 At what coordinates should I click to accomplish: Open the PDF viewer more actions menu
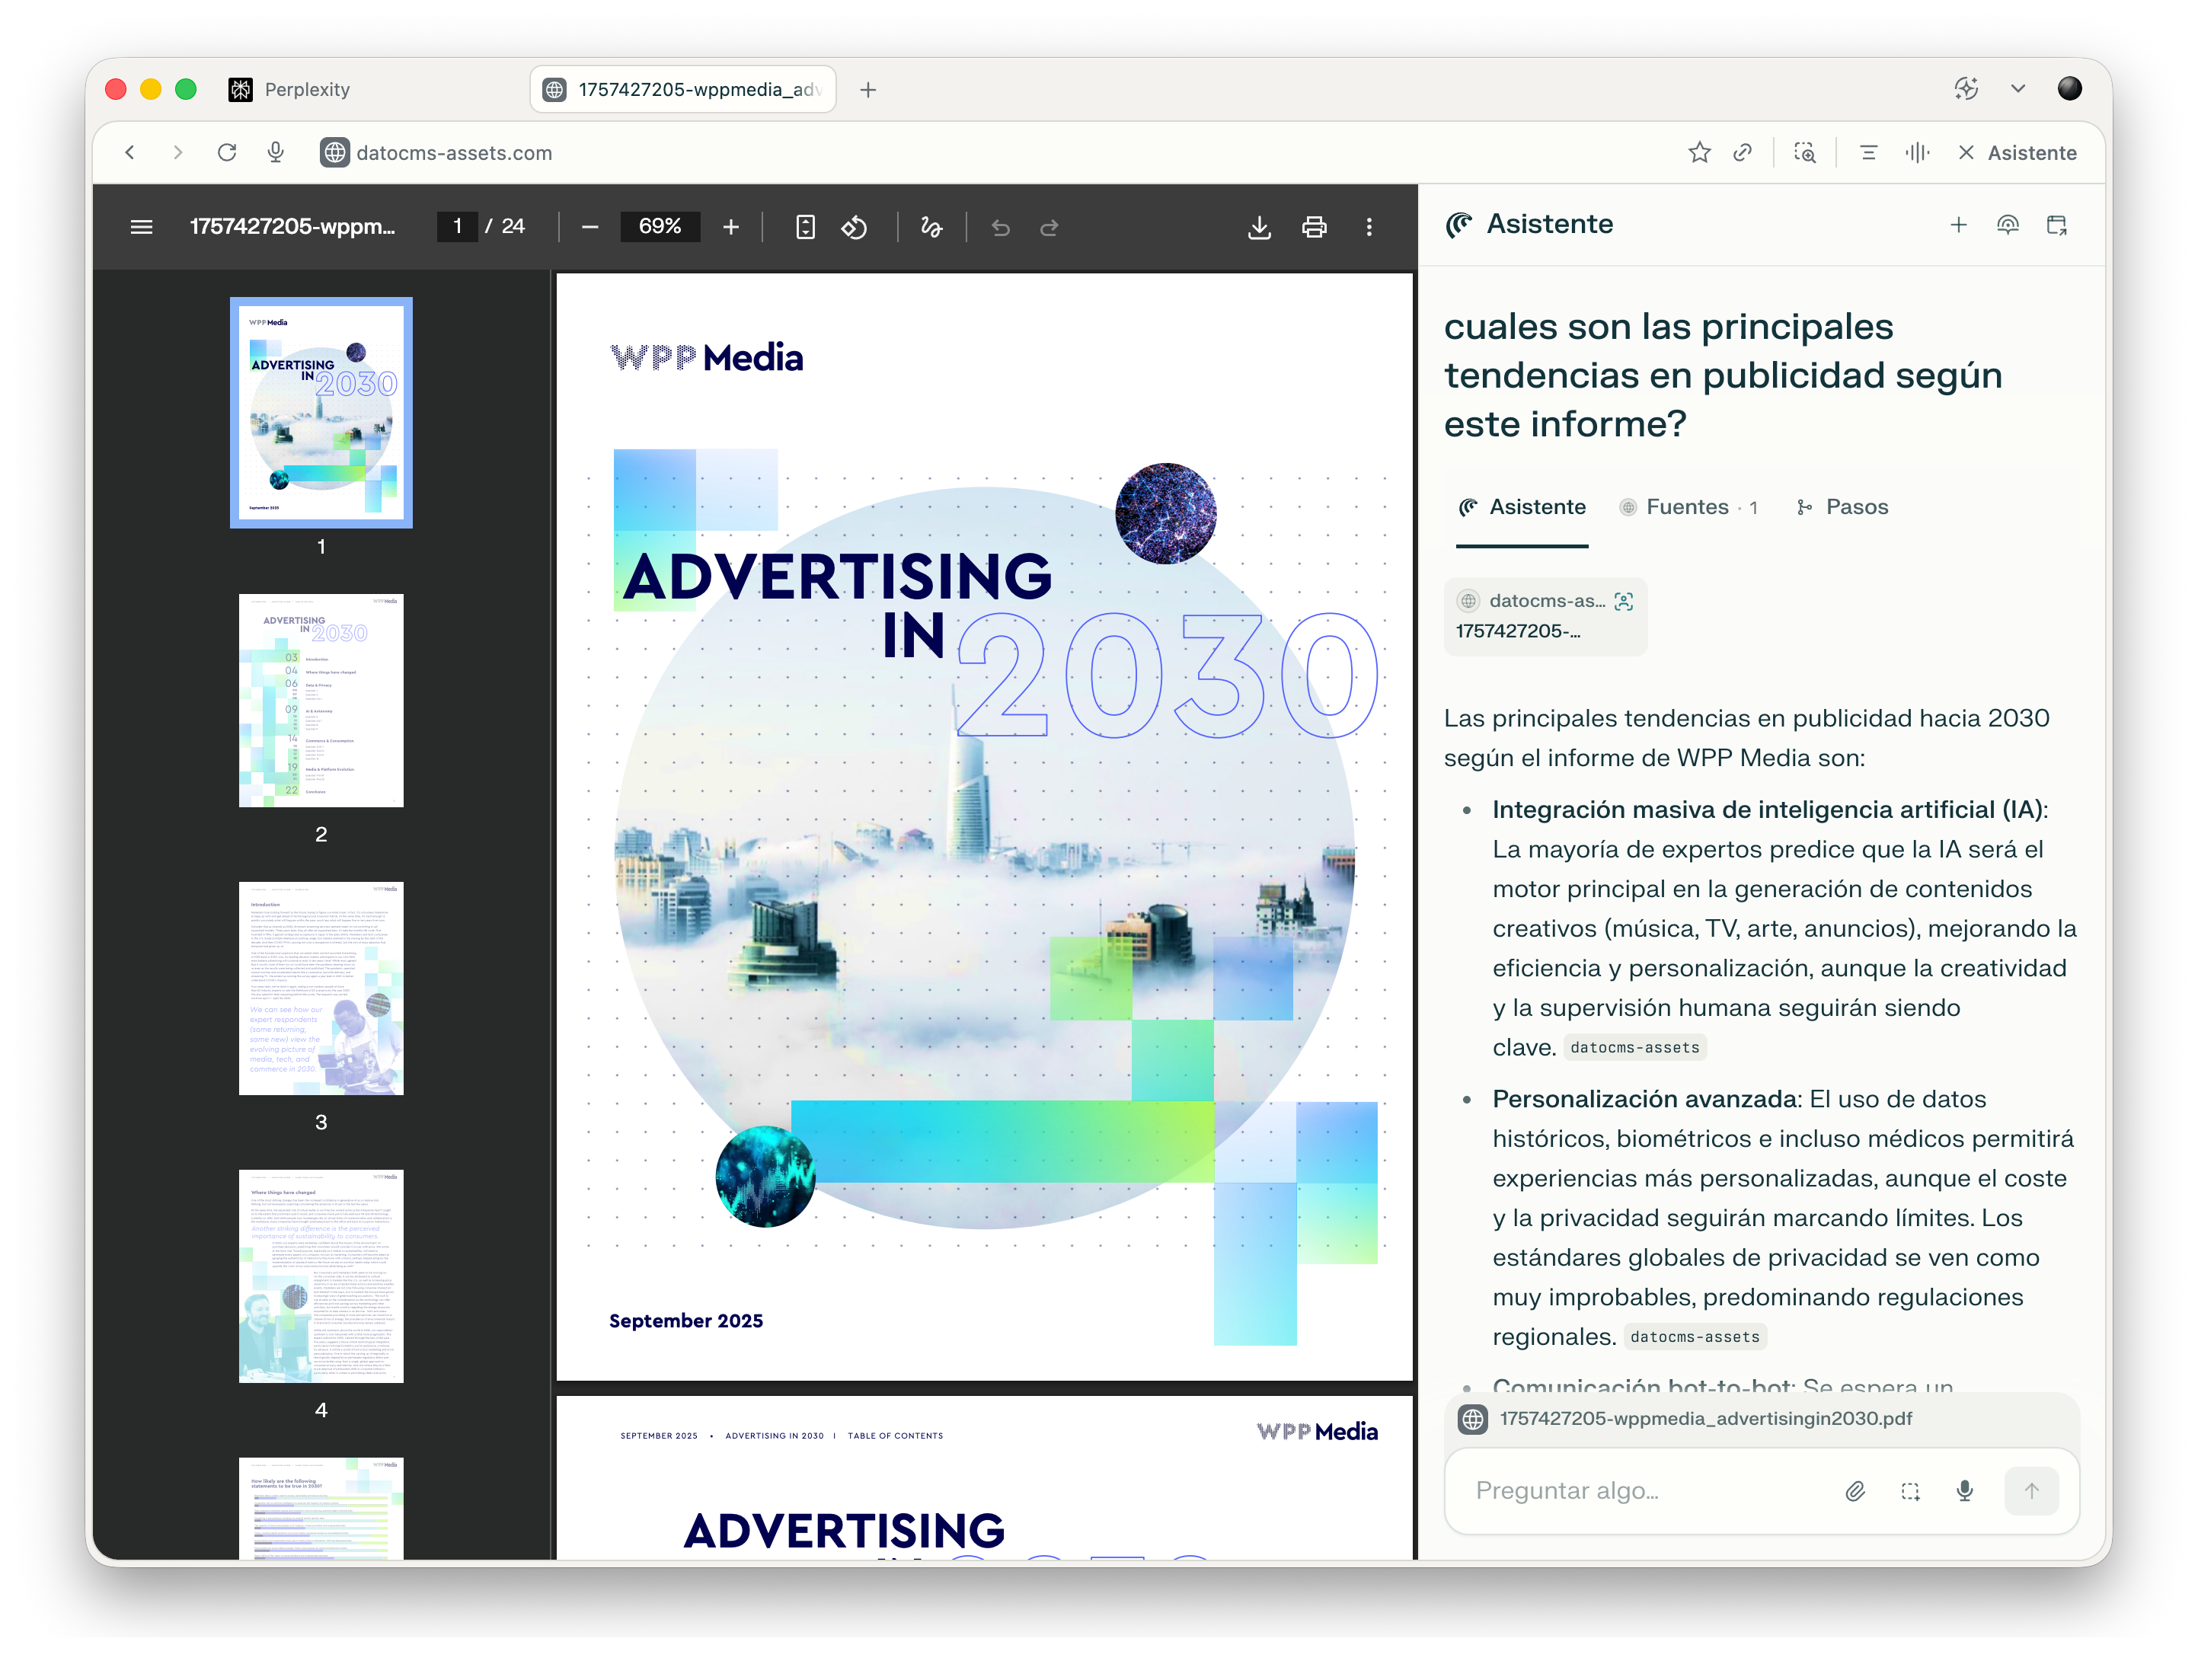click(1369, 227)
